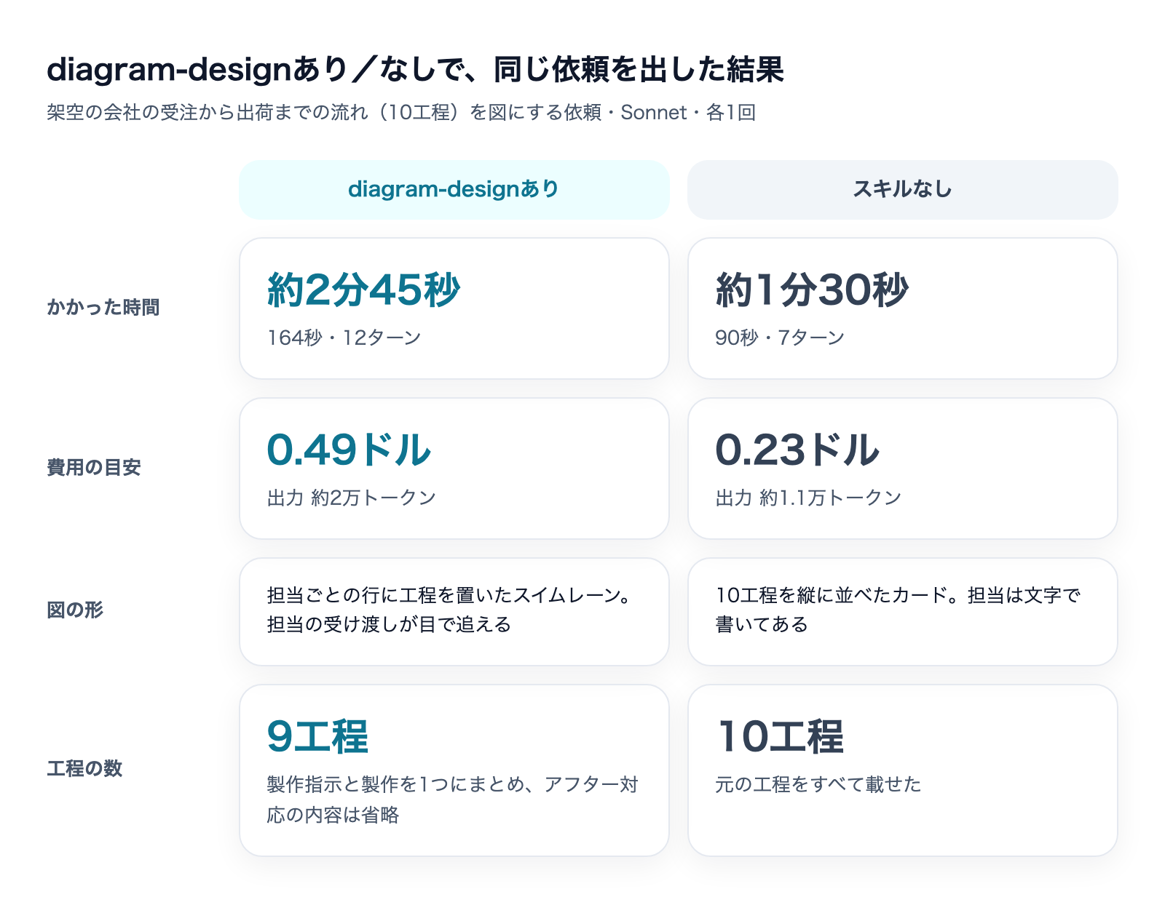Click the row label "工程の数"
Screen dimensions: 1165x921
point(84,768)
